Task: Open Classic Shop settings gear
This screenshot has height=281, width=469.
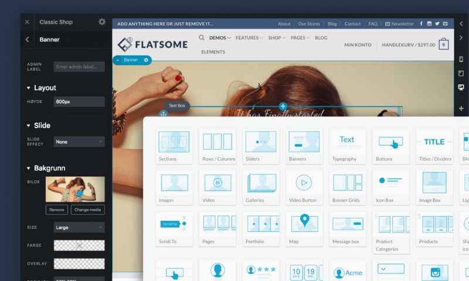Action: coord(102,22)
